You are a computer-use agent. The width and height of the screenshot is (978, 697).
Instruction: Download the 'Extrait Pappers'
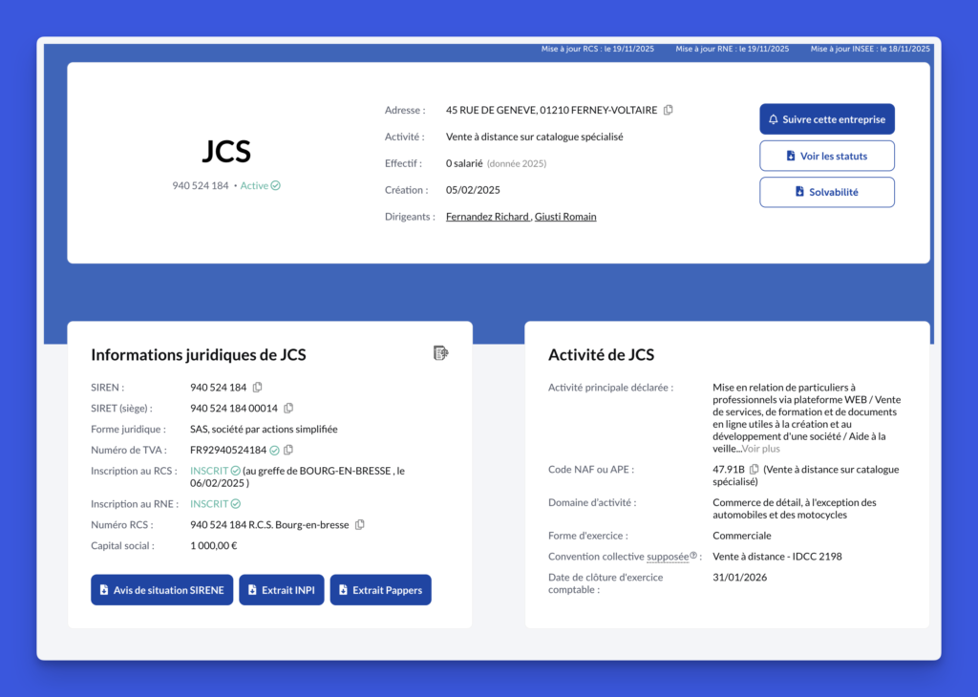pos(380,590)
